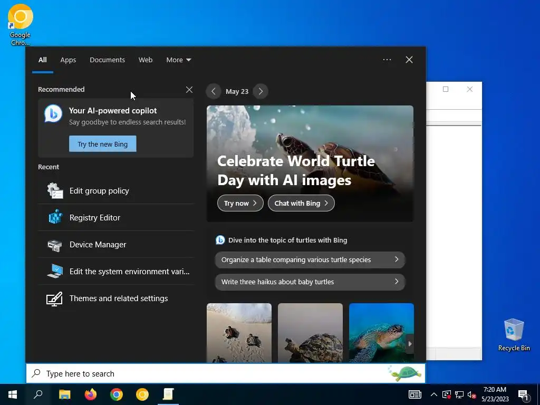
Task: Launch Firefox from the taskbar
Action: pyautogui.click(x=91, y=394)
